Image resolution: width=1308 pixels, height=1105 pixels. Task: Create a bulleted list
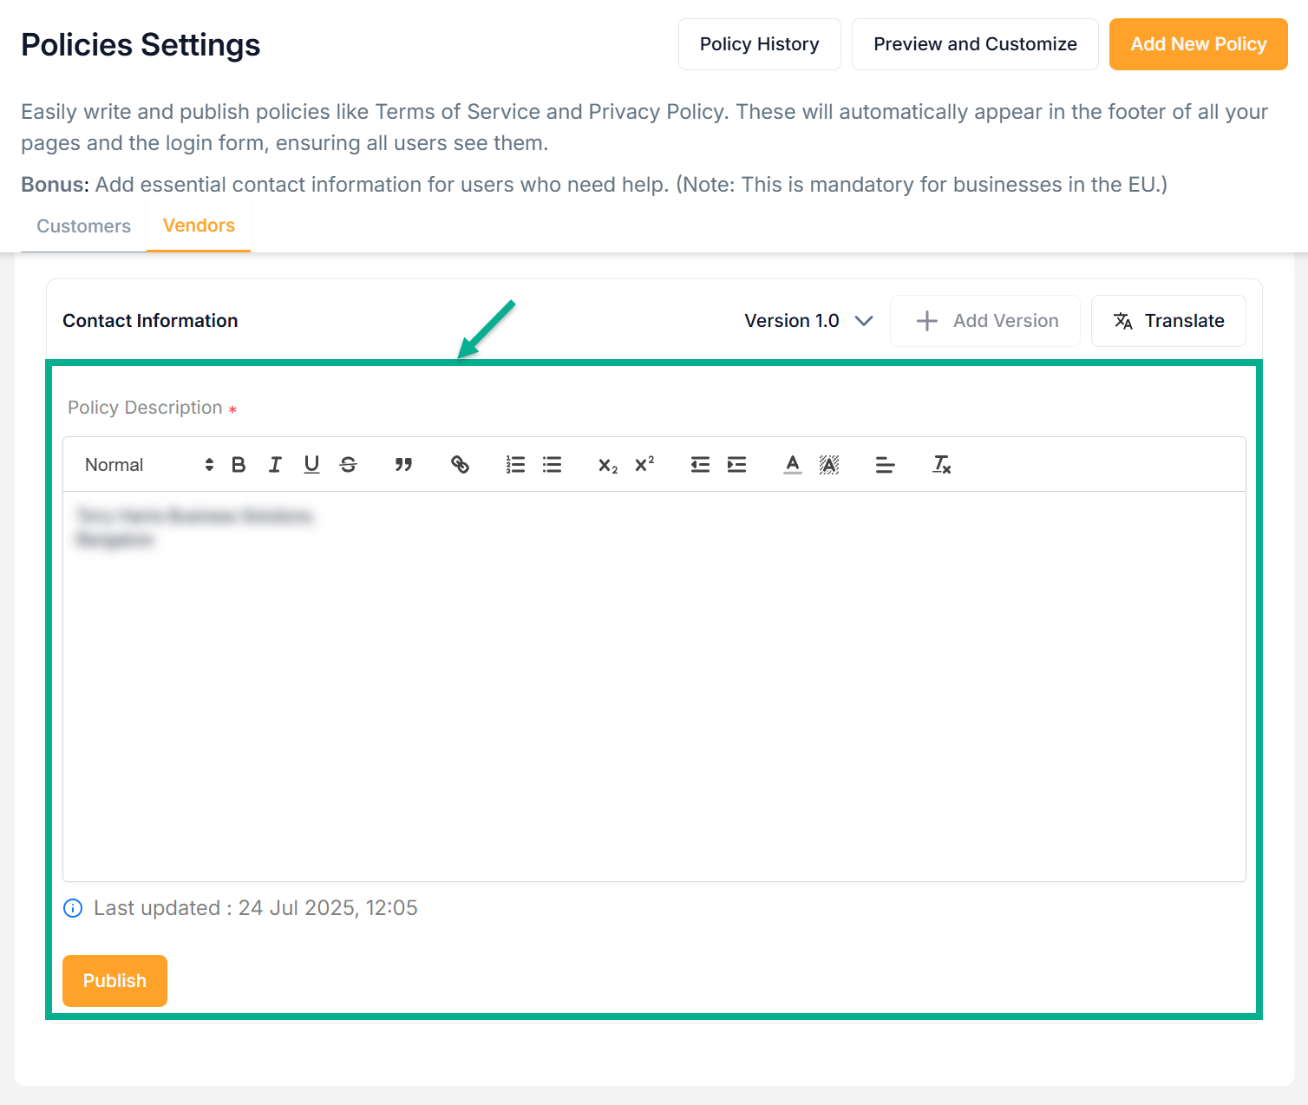coord(552,465)
